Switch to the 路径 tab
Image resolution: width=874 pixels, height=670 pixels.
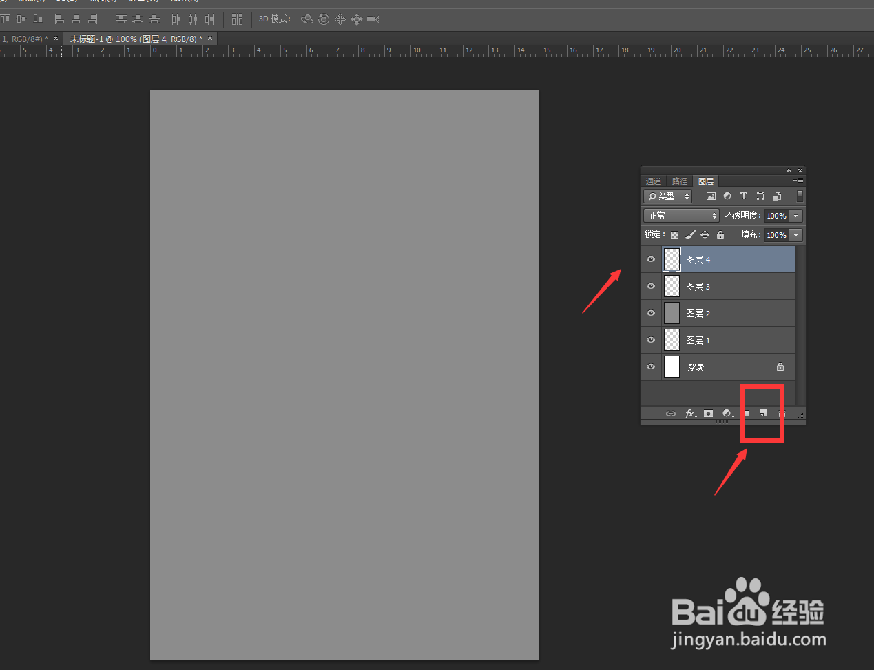click(x=680, y=181)
